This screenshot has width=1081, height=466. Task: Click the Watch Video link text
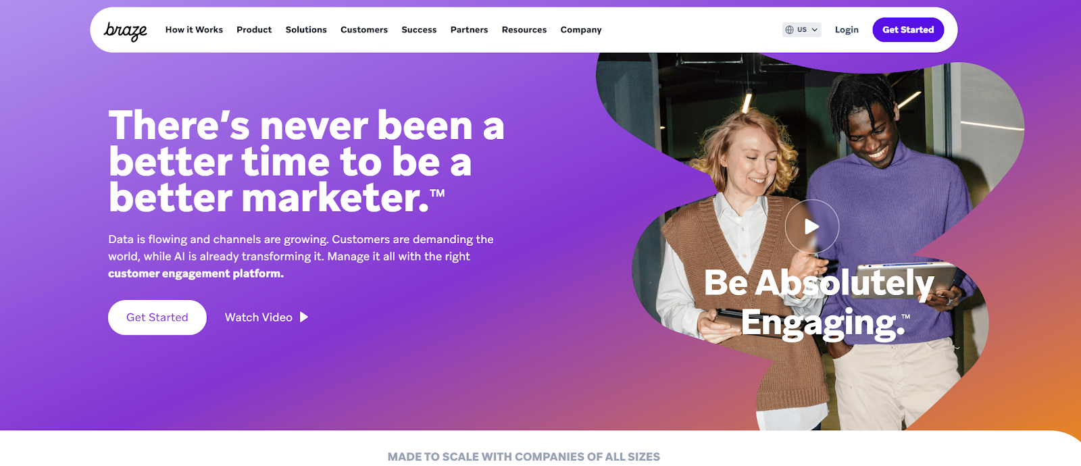(258, 317)
